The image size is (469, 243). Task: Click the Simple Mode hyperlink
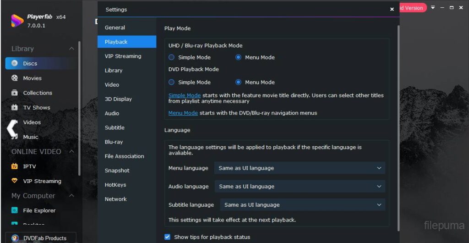pos(185,95)
